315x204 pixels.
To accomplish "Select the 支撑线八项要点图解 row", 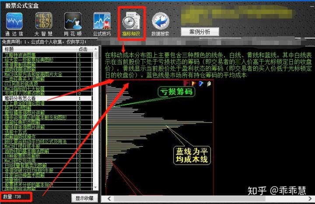I will tap(47, 93).
